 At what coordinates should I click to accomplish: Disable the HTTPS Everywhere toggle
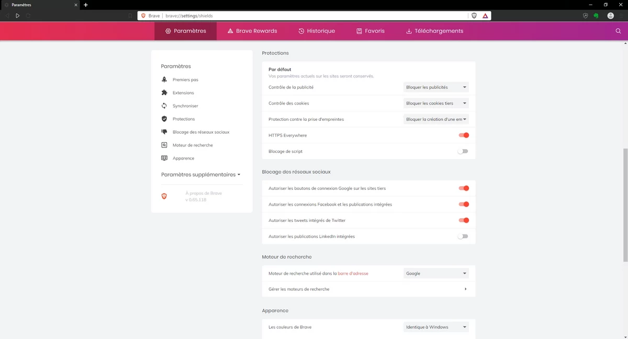(x=463, y=135)
